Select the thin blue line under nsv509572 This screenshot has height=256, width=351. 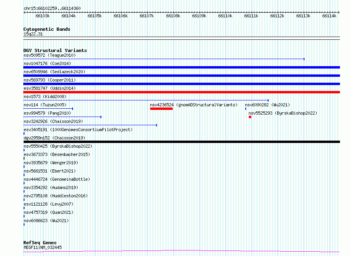point(164,59)
